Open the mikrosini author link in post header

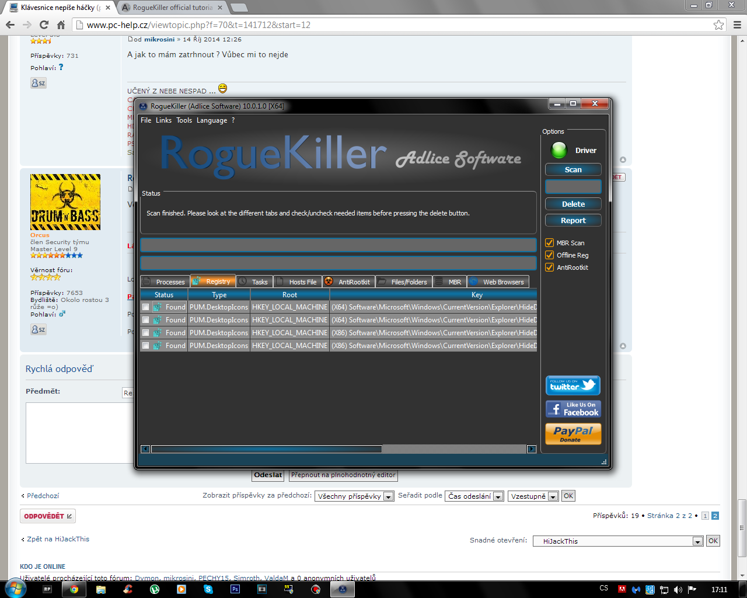coord(159,39)
